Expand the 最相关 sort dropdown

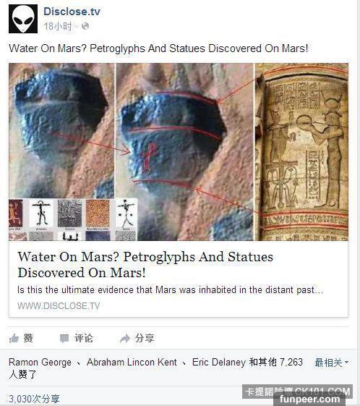tap(332, 363)
